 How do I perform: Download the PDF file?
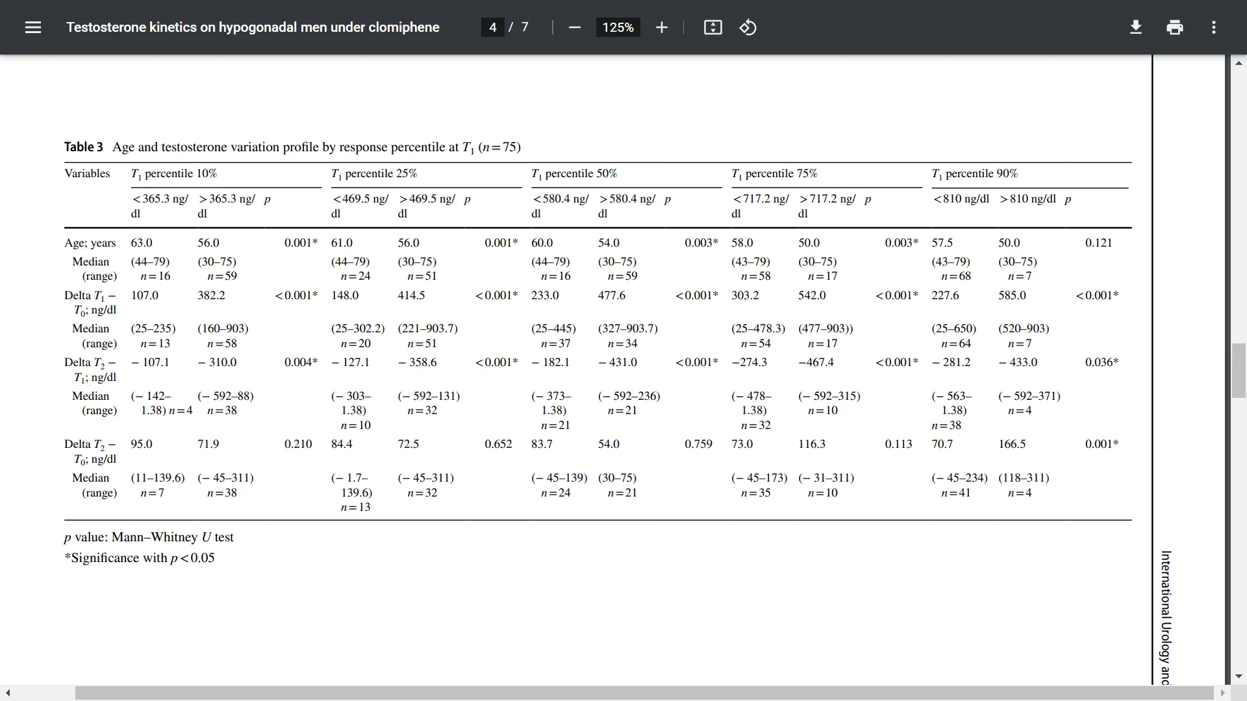(1136, 27)
